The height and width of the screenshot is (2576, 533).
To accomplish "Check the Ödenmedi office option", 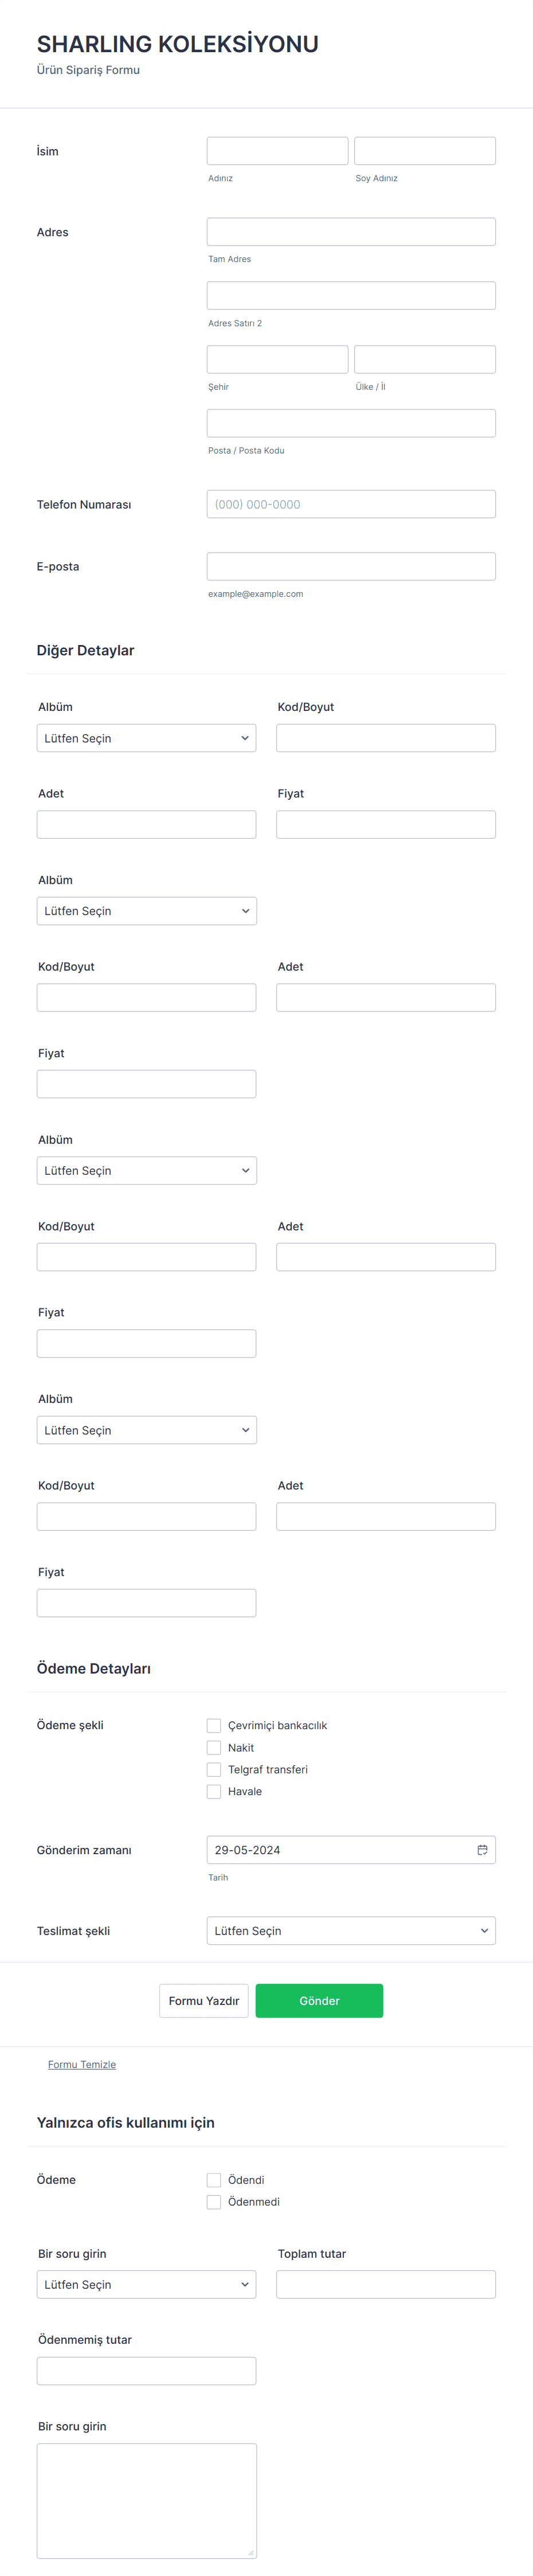I will tap(214, 2201).
